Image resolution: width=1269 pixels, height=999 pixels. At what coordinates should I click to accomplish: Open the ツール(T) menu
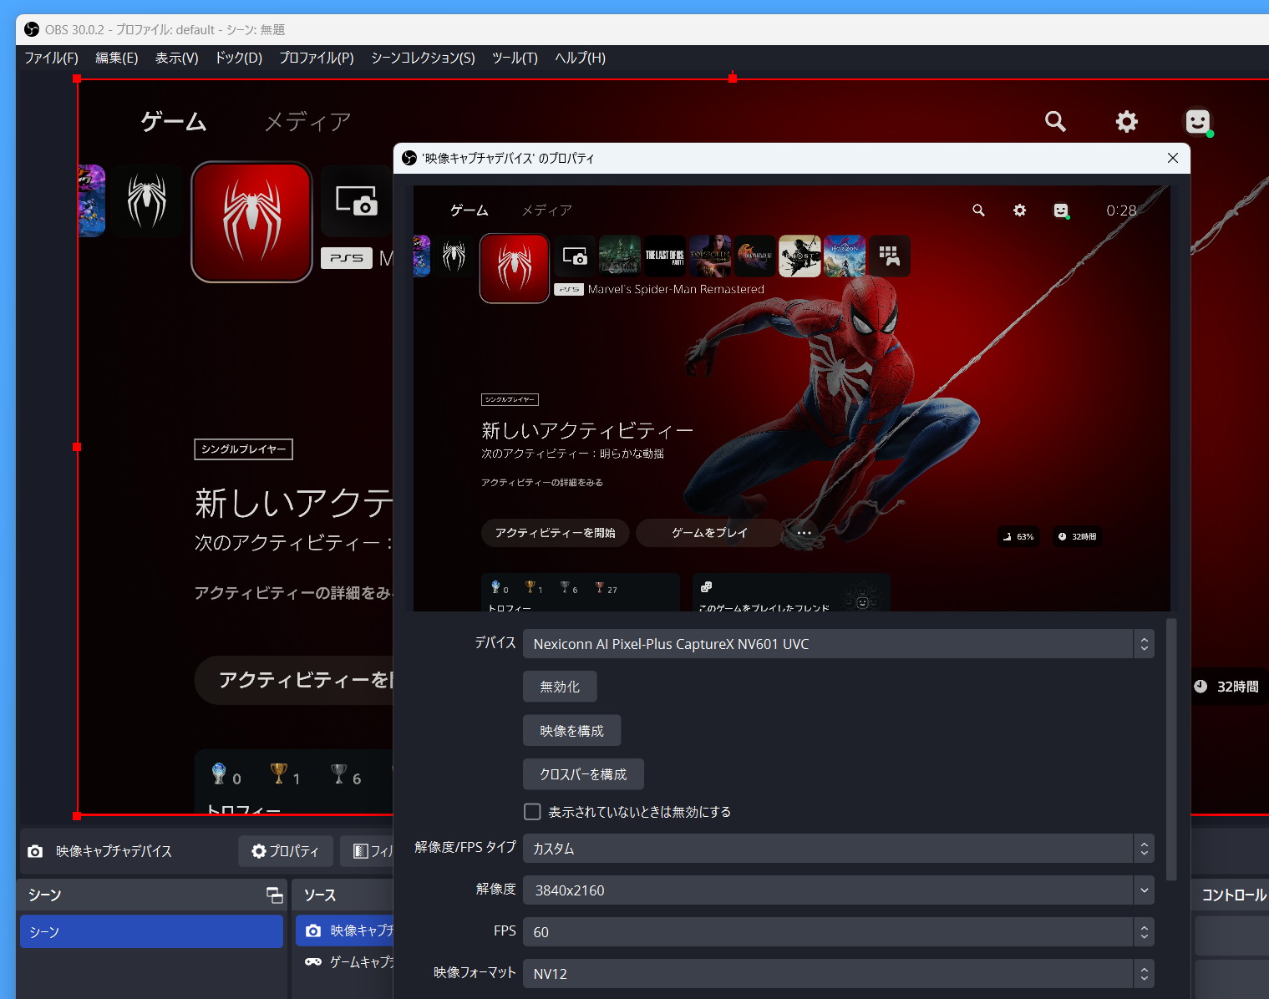click(515, 58)
